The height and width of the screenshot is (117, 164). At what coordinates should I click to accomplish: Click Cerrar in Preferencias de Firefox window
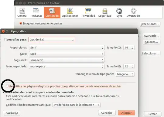tap(152, 114)
